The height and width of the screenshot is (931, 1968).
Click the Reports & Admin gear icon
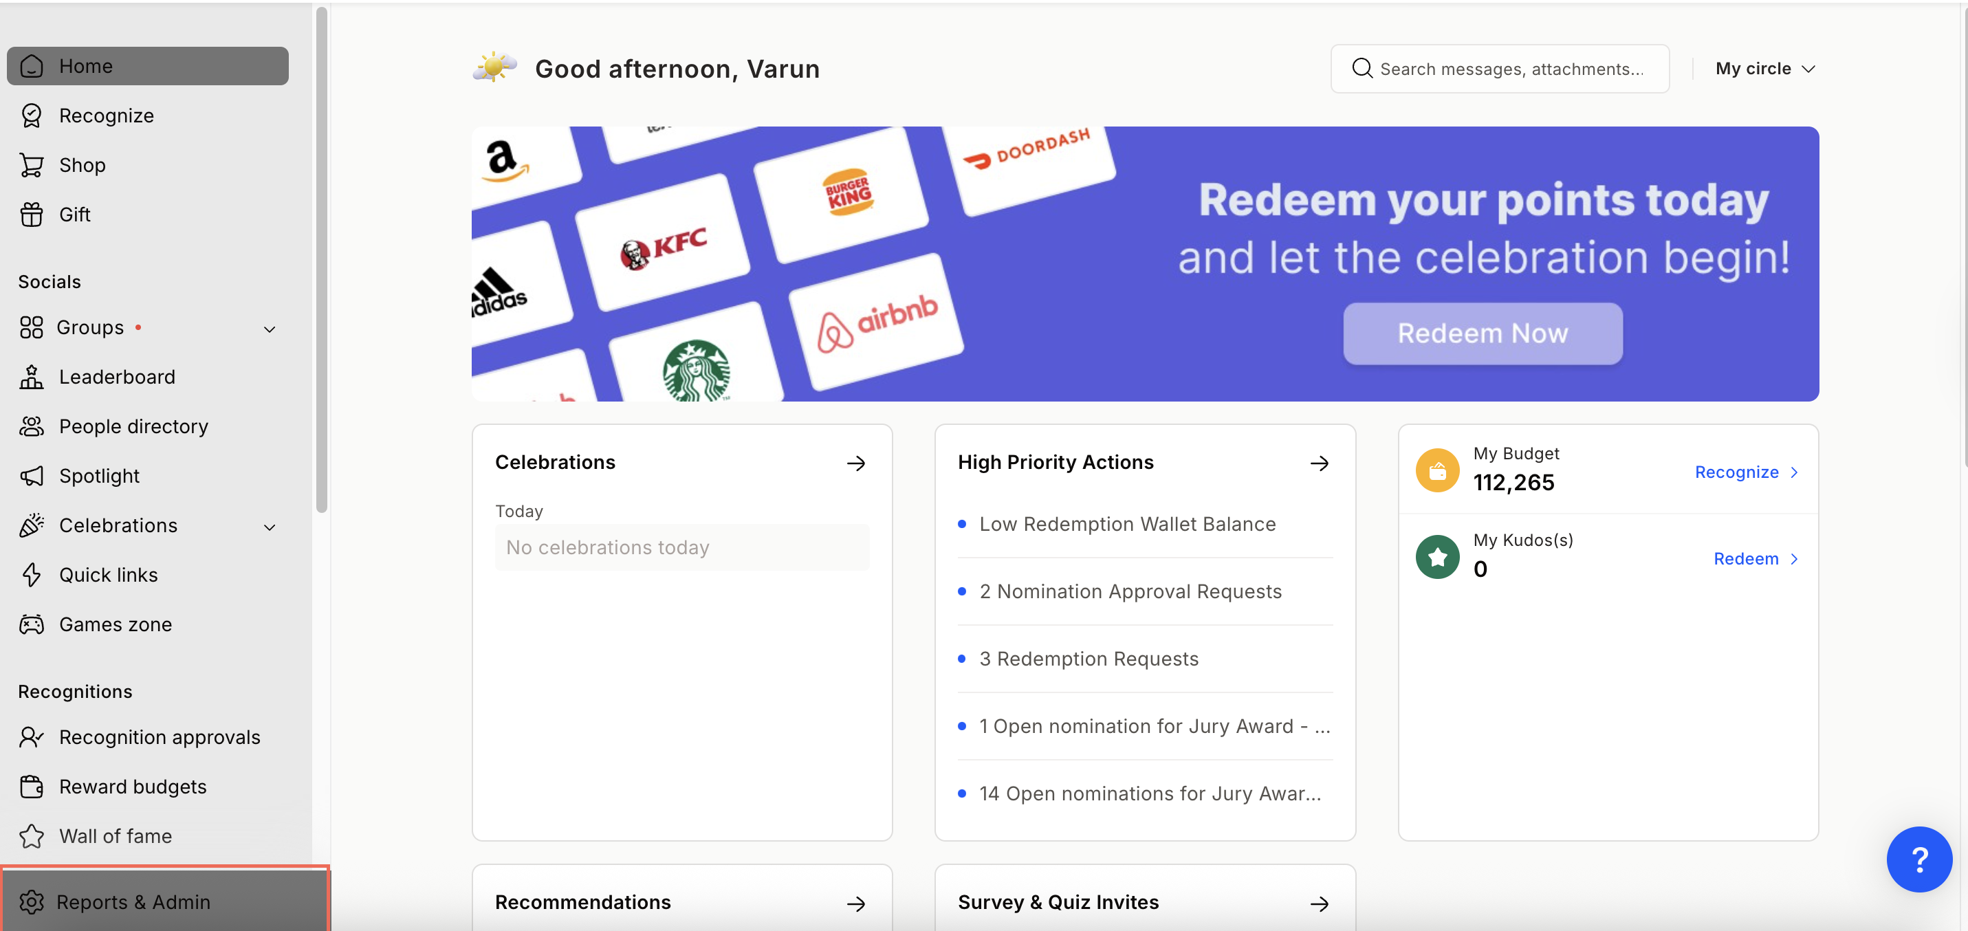32,903
